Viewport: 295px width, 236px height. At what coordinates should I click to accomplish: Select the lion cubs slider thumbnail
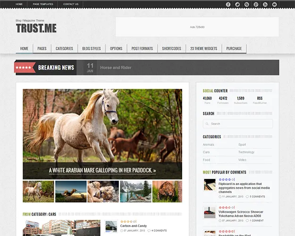pos(103,192)
